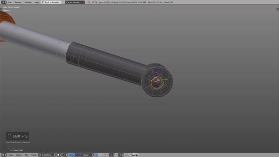Click the green Y-axis manipulator arrow
This screenshot has width=279, height=157.
(x=166, y=79)
